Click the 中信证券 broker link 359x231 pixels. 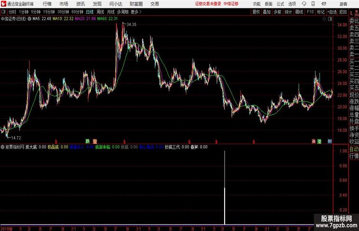click(231, 4)
